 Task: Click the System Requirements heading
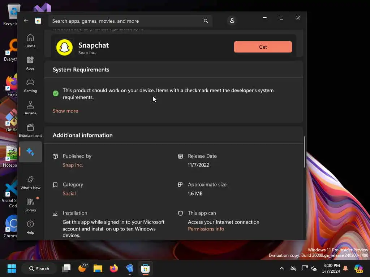pos(81,70)
